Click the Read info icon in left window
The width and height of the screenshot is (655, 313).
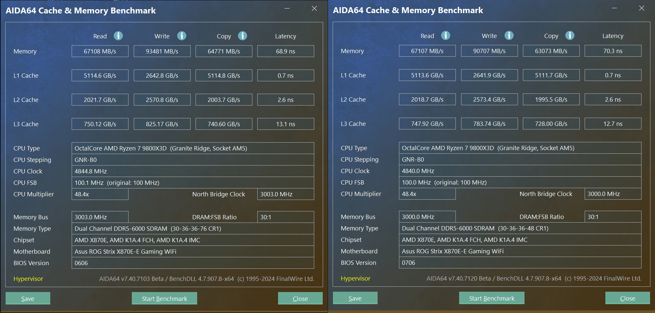coord(118,36)
